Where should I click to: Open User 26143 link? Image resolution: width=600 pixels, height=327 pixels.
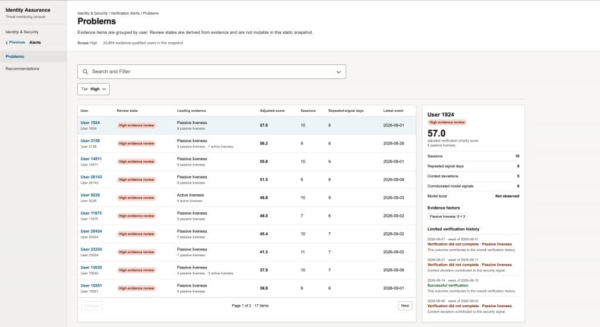click(x=91, y=177)
